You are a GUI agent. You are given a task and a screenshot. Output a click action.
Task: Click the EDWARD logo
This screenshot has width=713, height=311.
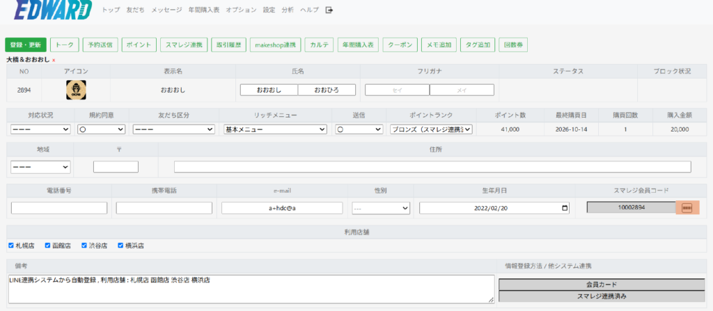(x=54, y=10)
